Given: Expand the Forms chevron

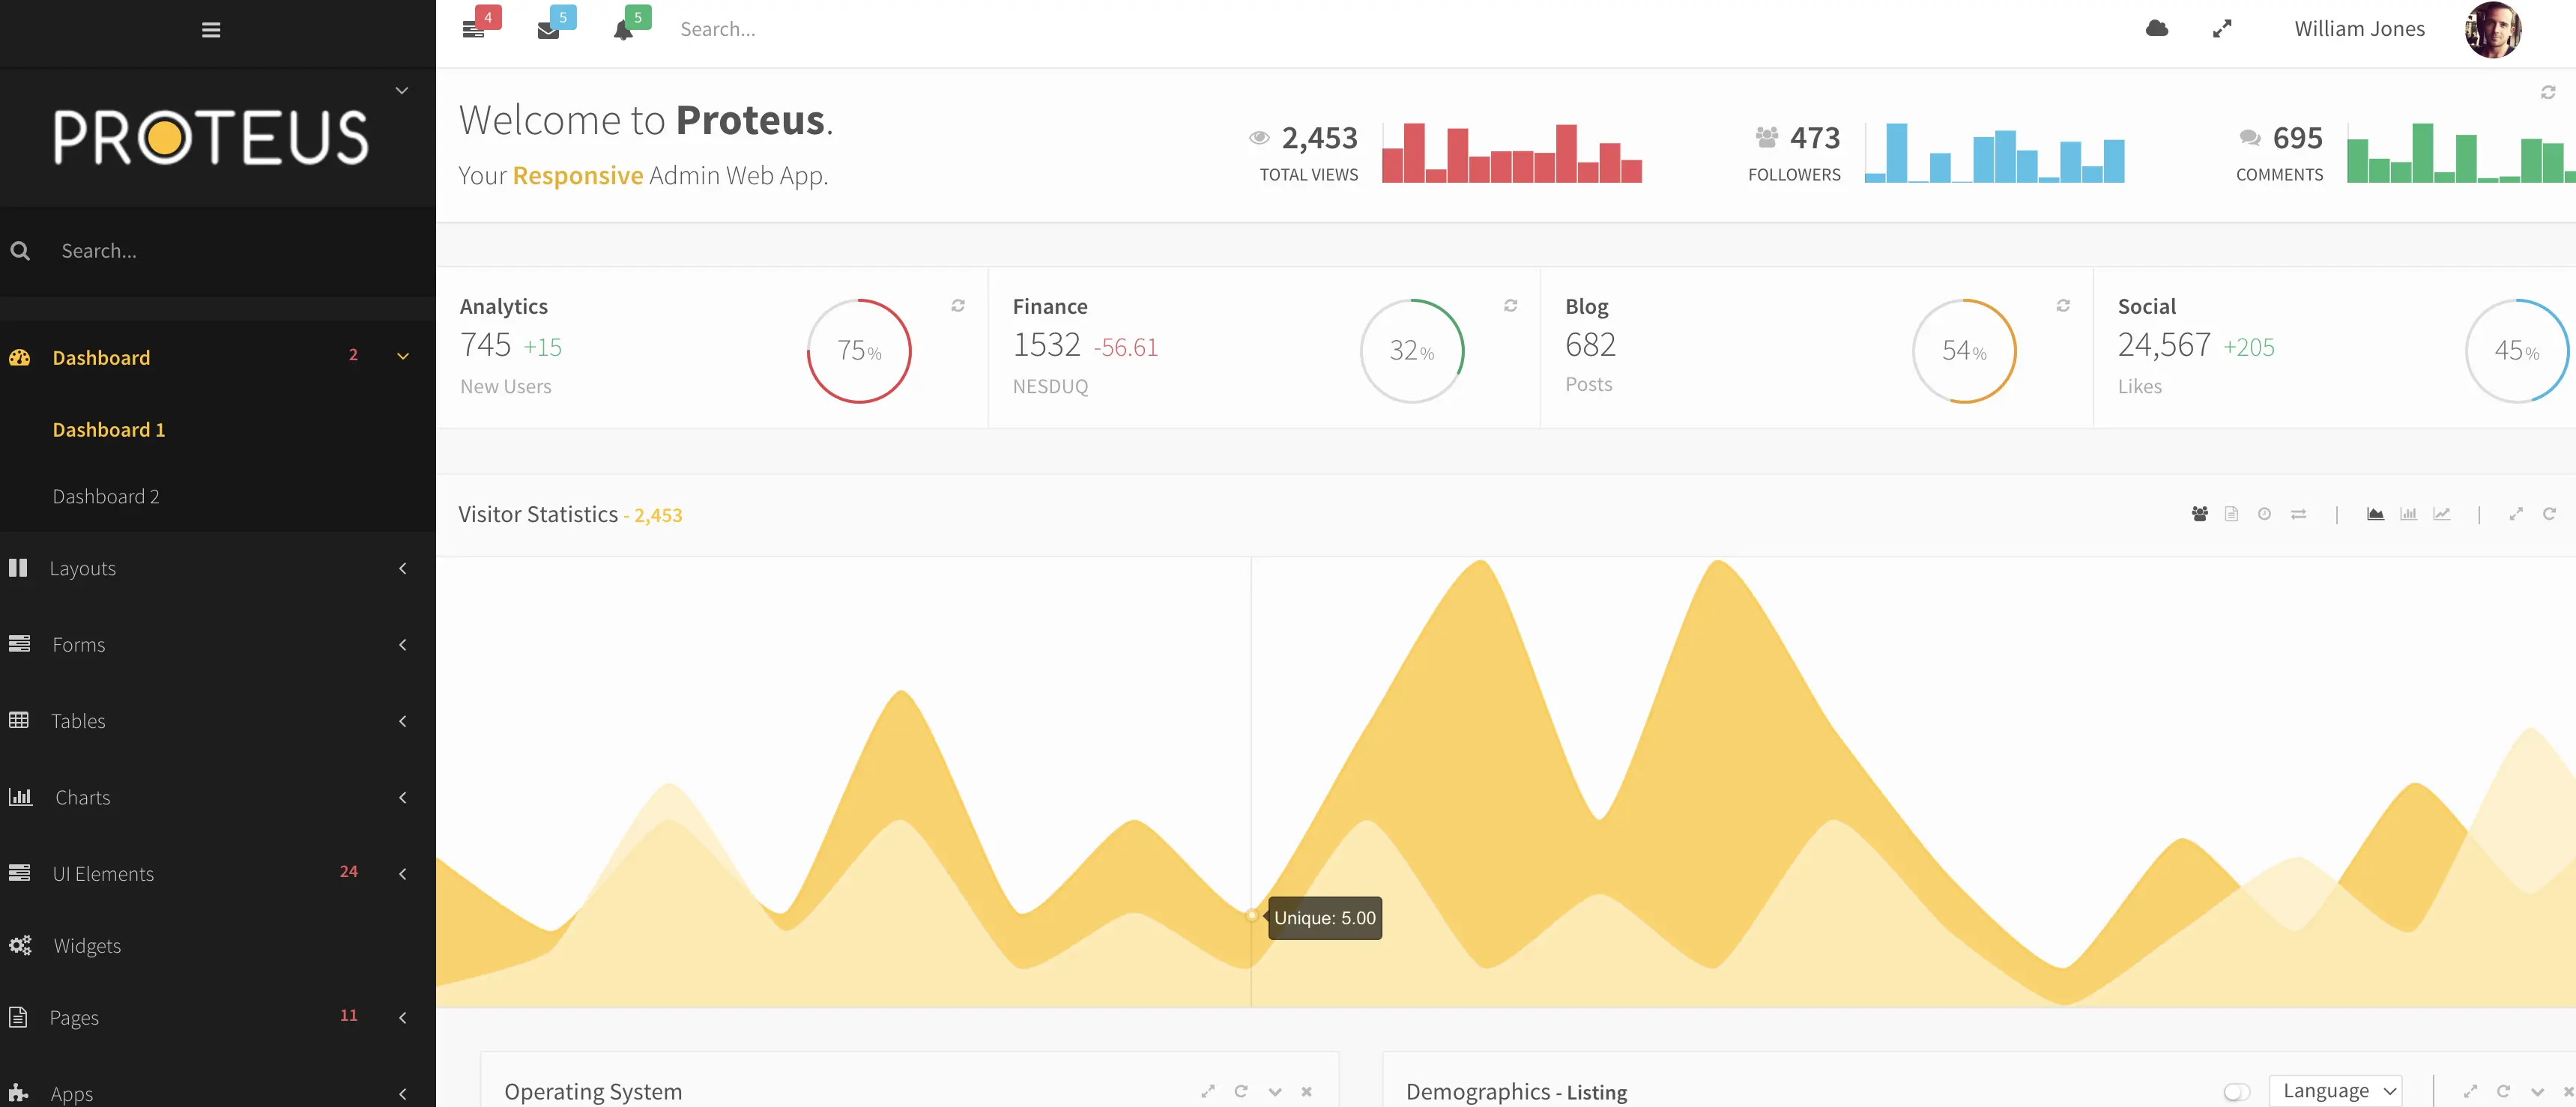Looking at the screenshot, I should (x=403, y=645).
